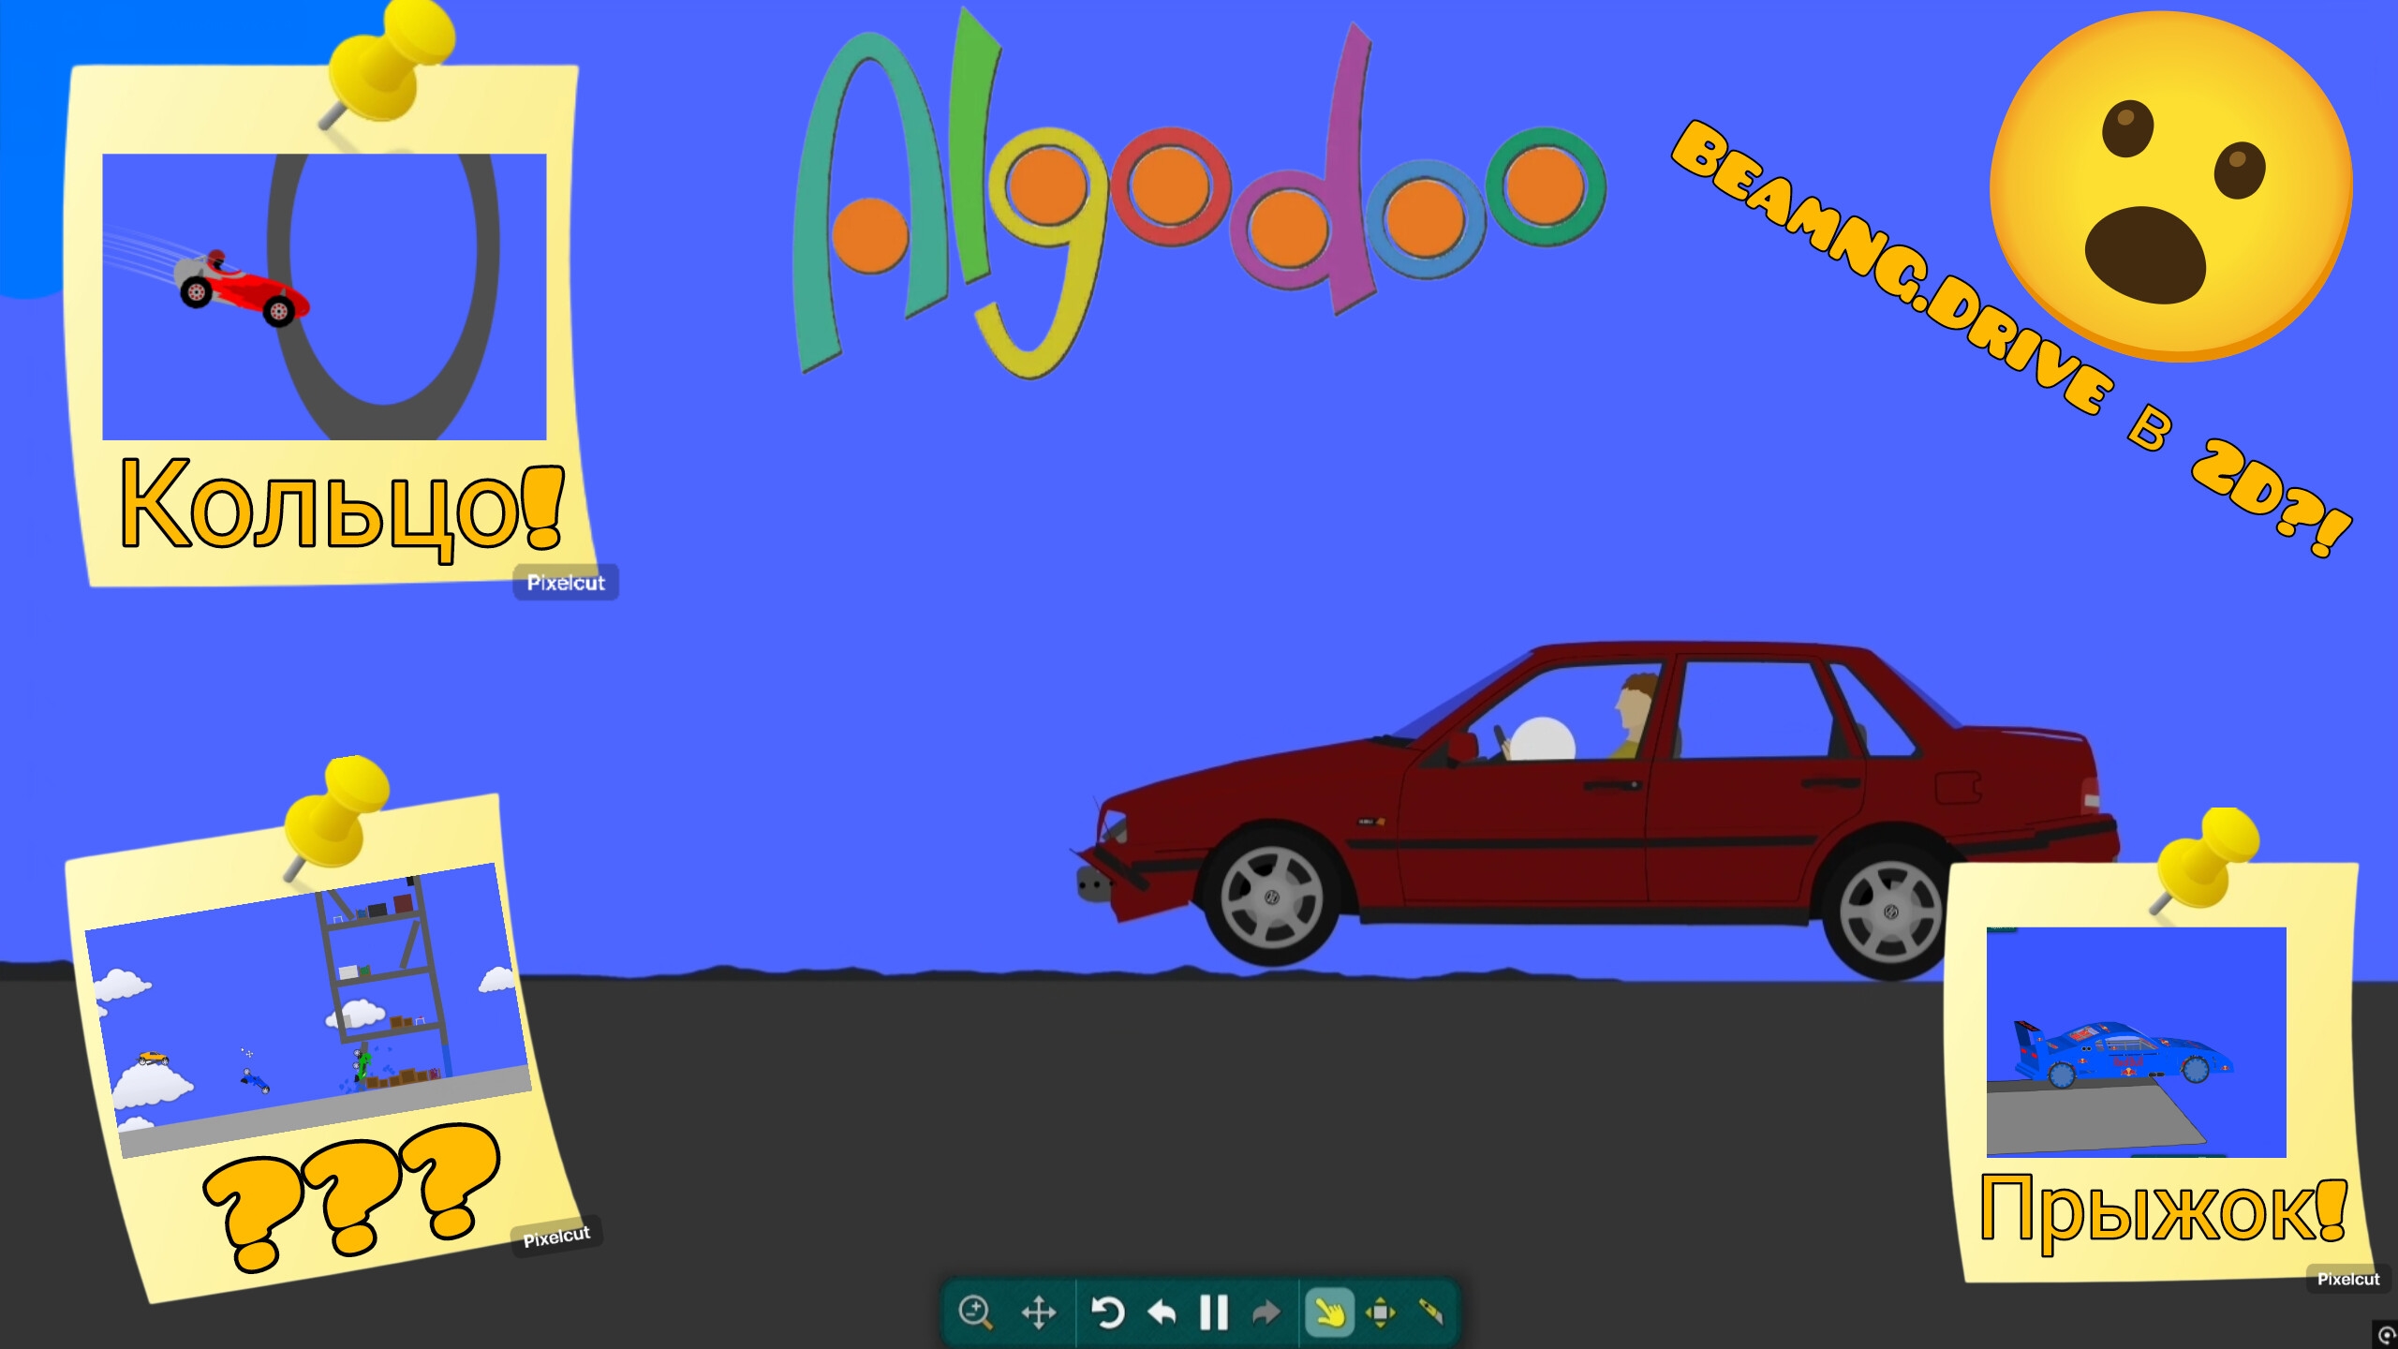Open the shelf tower crash thumbnail
This screenshot has width=2398, height=1349.
coord(309,1012)
